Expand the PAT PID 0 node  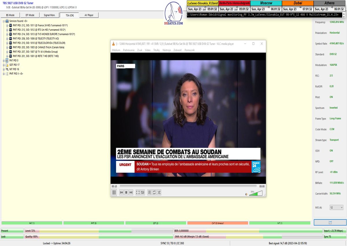tap(4, 60)
